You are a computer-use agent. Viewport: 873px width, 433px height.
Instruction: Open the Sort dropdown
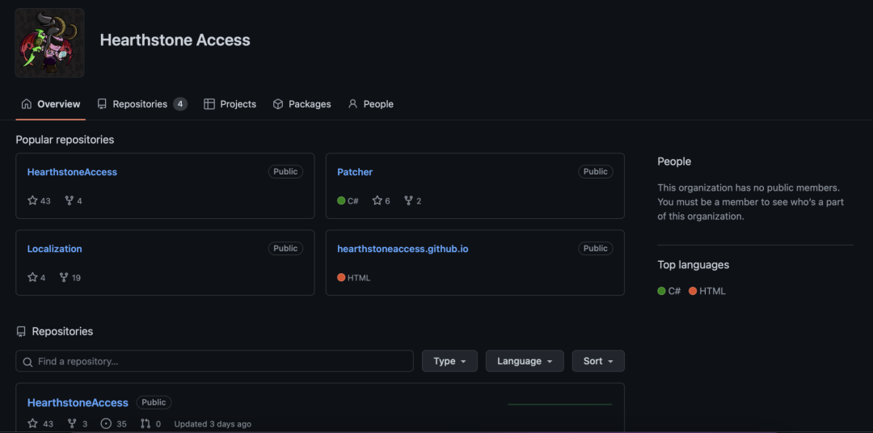(x=598, y=361)
